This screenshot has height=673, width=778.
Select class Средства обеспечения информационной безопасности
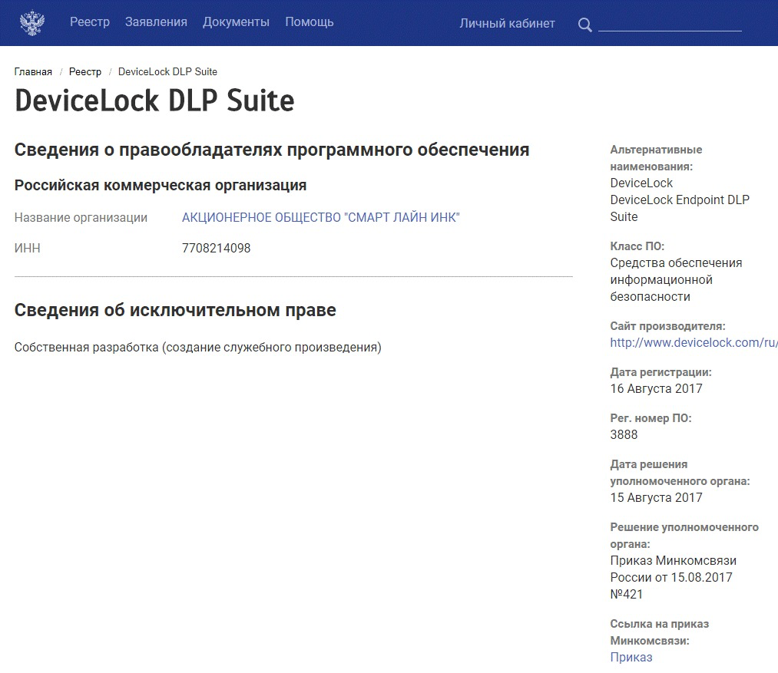pyautogui.click(x=677, y=280)
